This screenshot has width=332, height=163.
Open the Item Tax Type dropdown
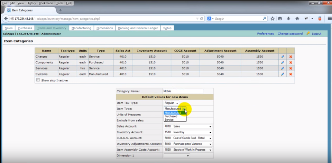coord(172,103)
